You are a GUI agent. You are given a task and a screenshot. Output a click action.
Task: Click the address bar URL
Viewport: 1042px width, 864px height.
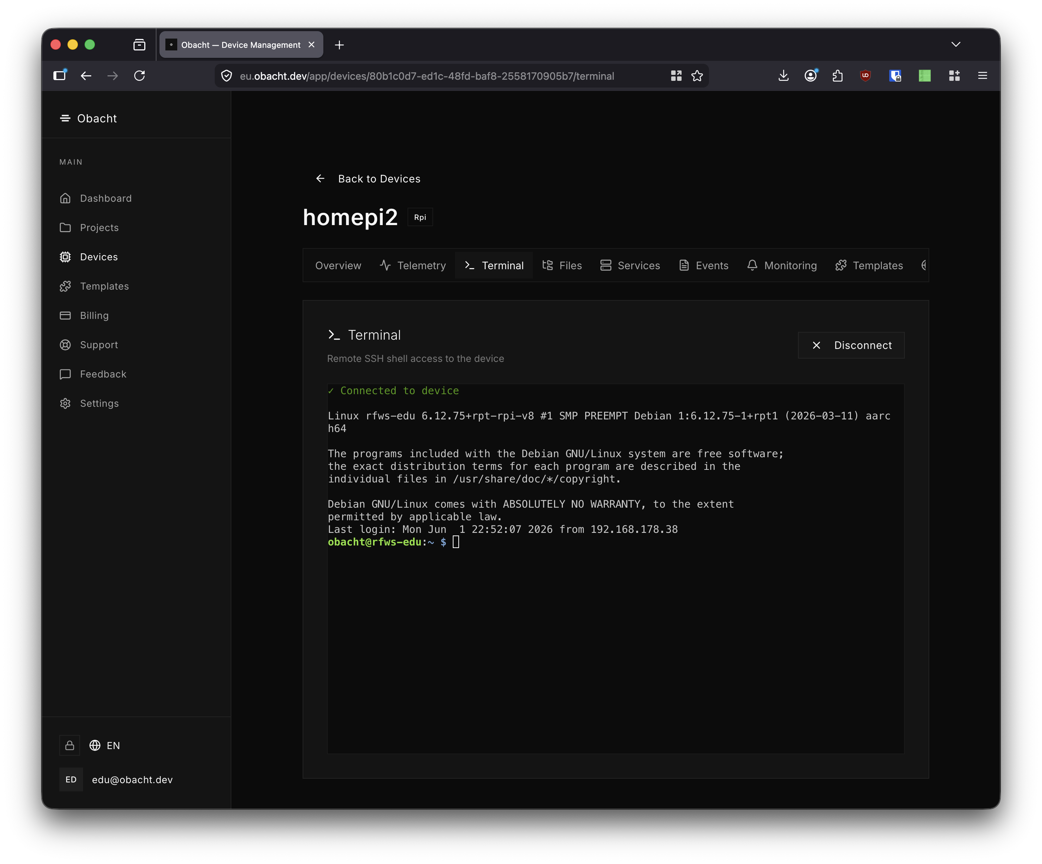[x=427, y=76]
